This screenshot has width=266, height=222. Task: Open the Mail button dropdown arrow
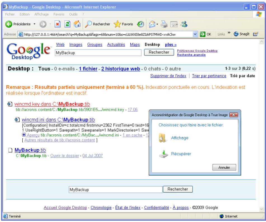pyautogui.click(x=157, y=24)
